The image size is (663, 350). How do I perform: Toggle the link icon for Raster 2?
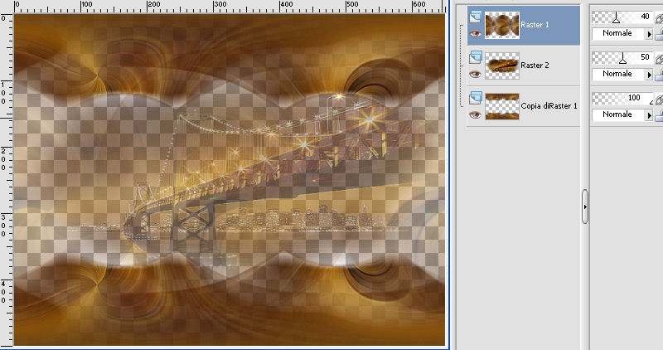[x=659, y=58]
